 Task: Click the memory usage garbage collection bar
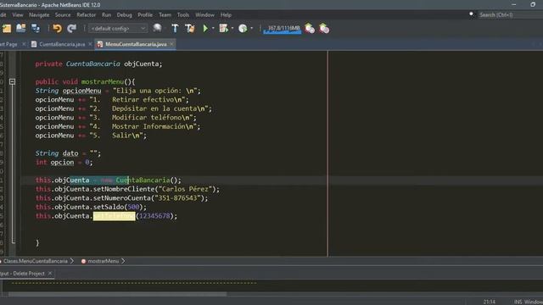pos(283,29)
